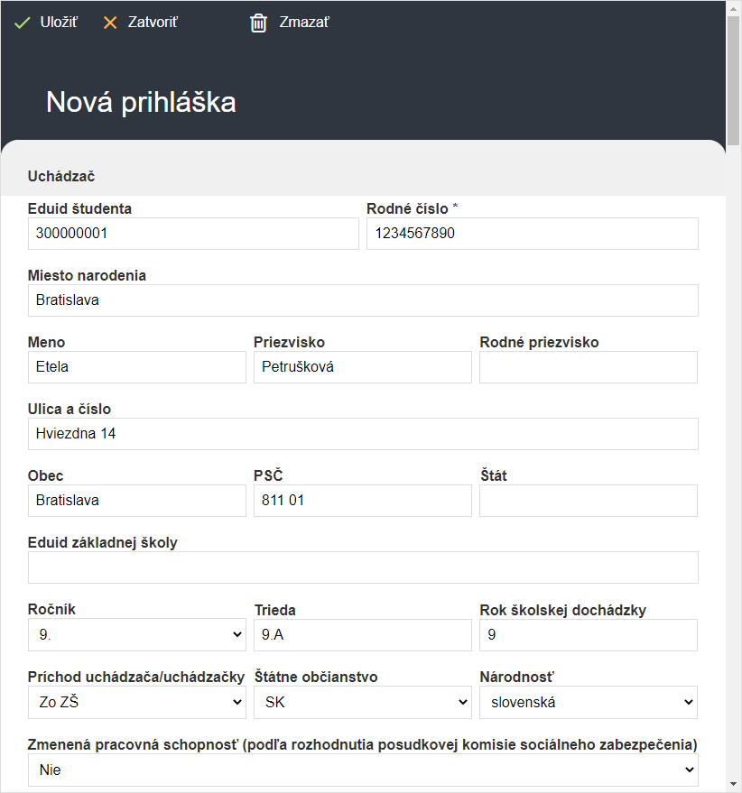This screenshot has width=742, height=793.
Task: Focus the Meno field containing Etela
Action: coord(136,367)
